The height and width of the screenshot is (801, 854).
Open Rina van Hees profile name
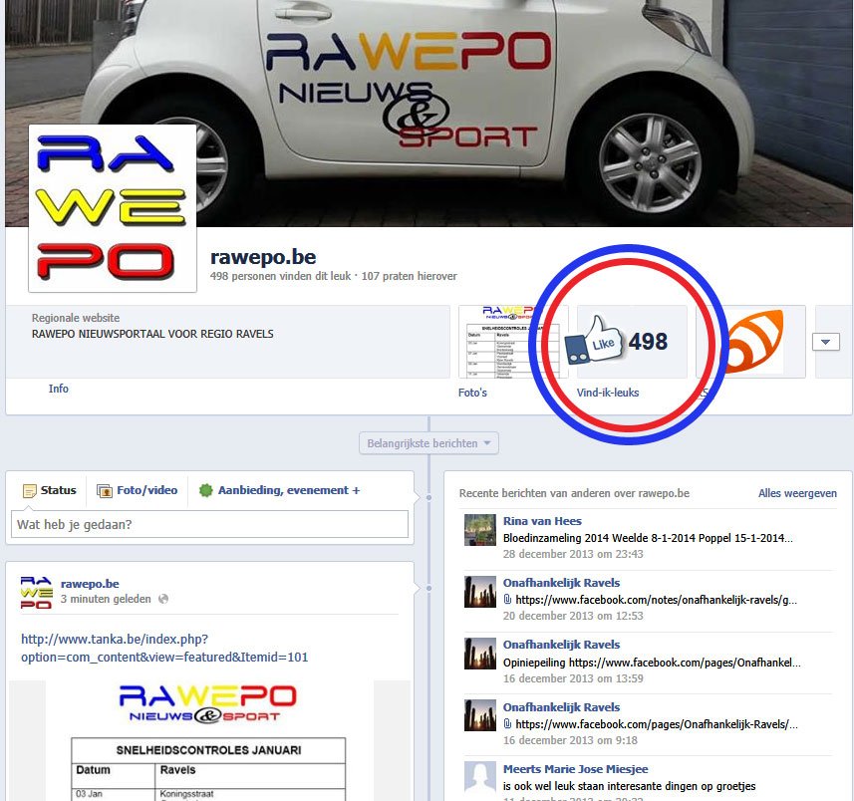(x=542, y=521)
